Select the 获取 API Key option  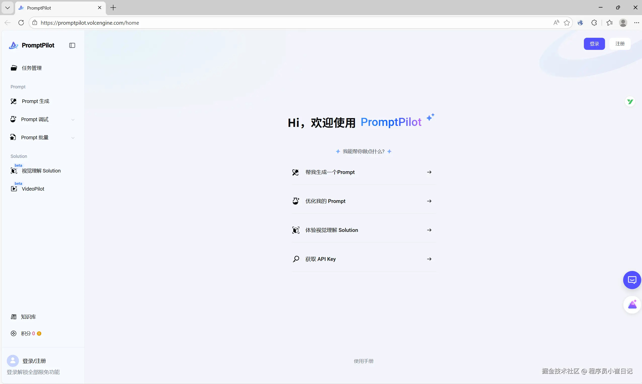click(320, 259)
